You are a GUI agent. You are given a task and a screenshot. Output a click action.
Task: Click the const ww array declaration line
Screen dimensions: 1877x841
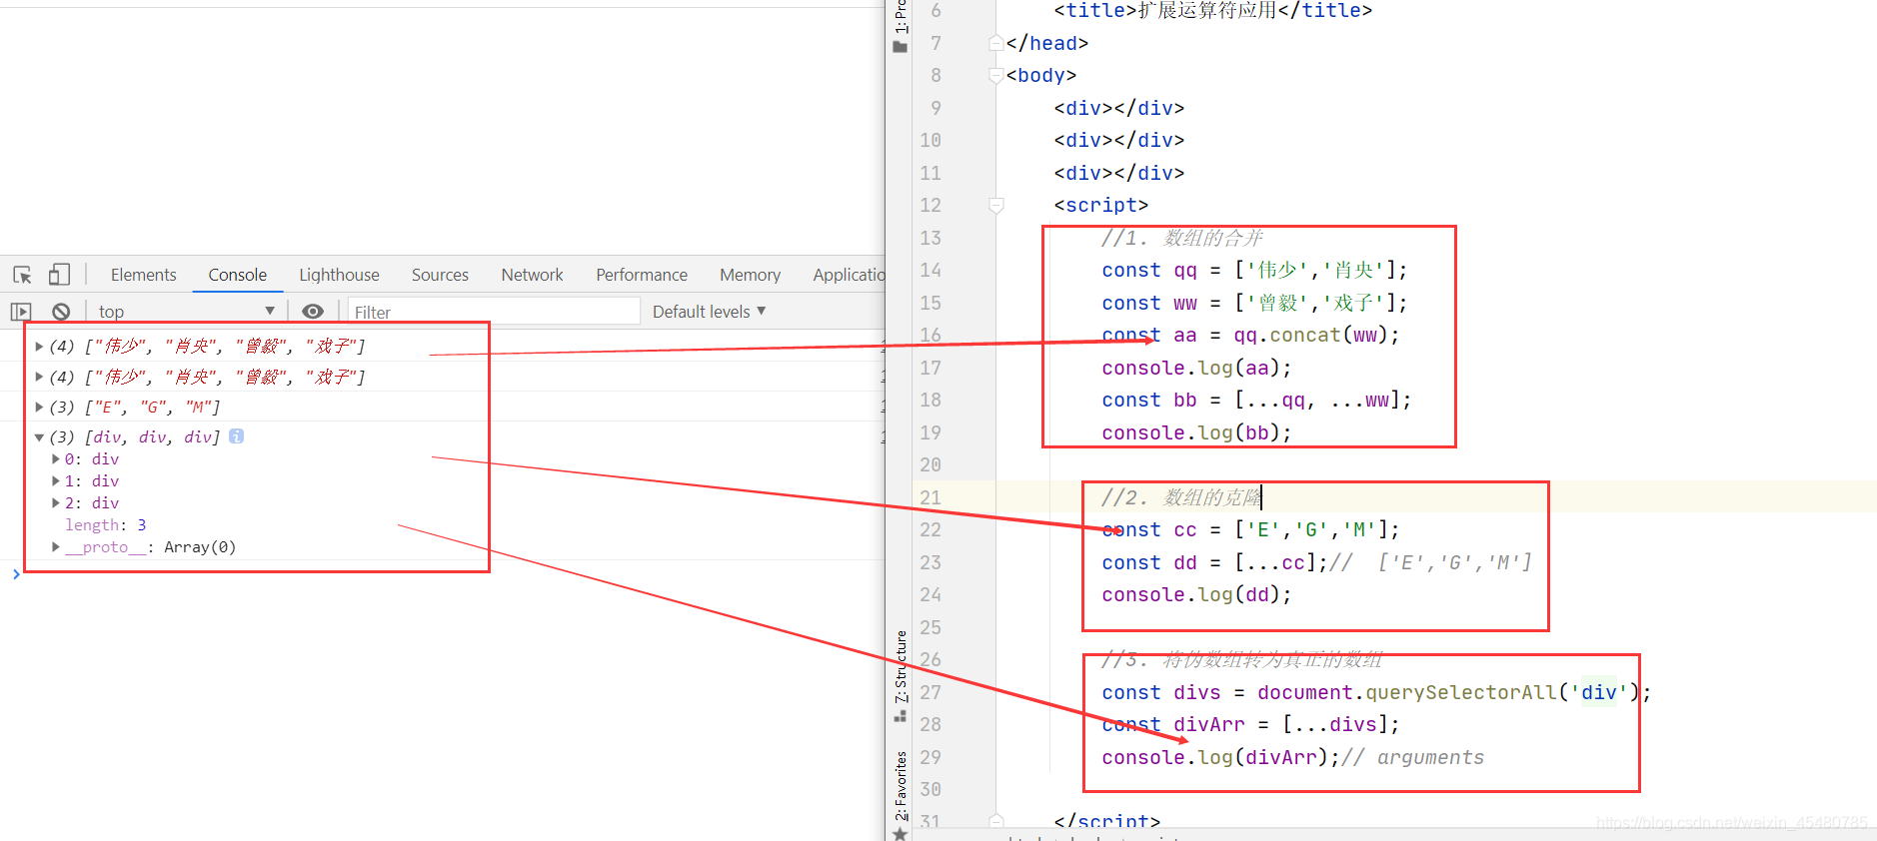(1254, 303)
